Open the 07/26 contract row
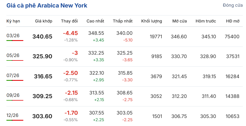This screenshot has height=126, width=246. pyautogui.click(x=13, y=75)
